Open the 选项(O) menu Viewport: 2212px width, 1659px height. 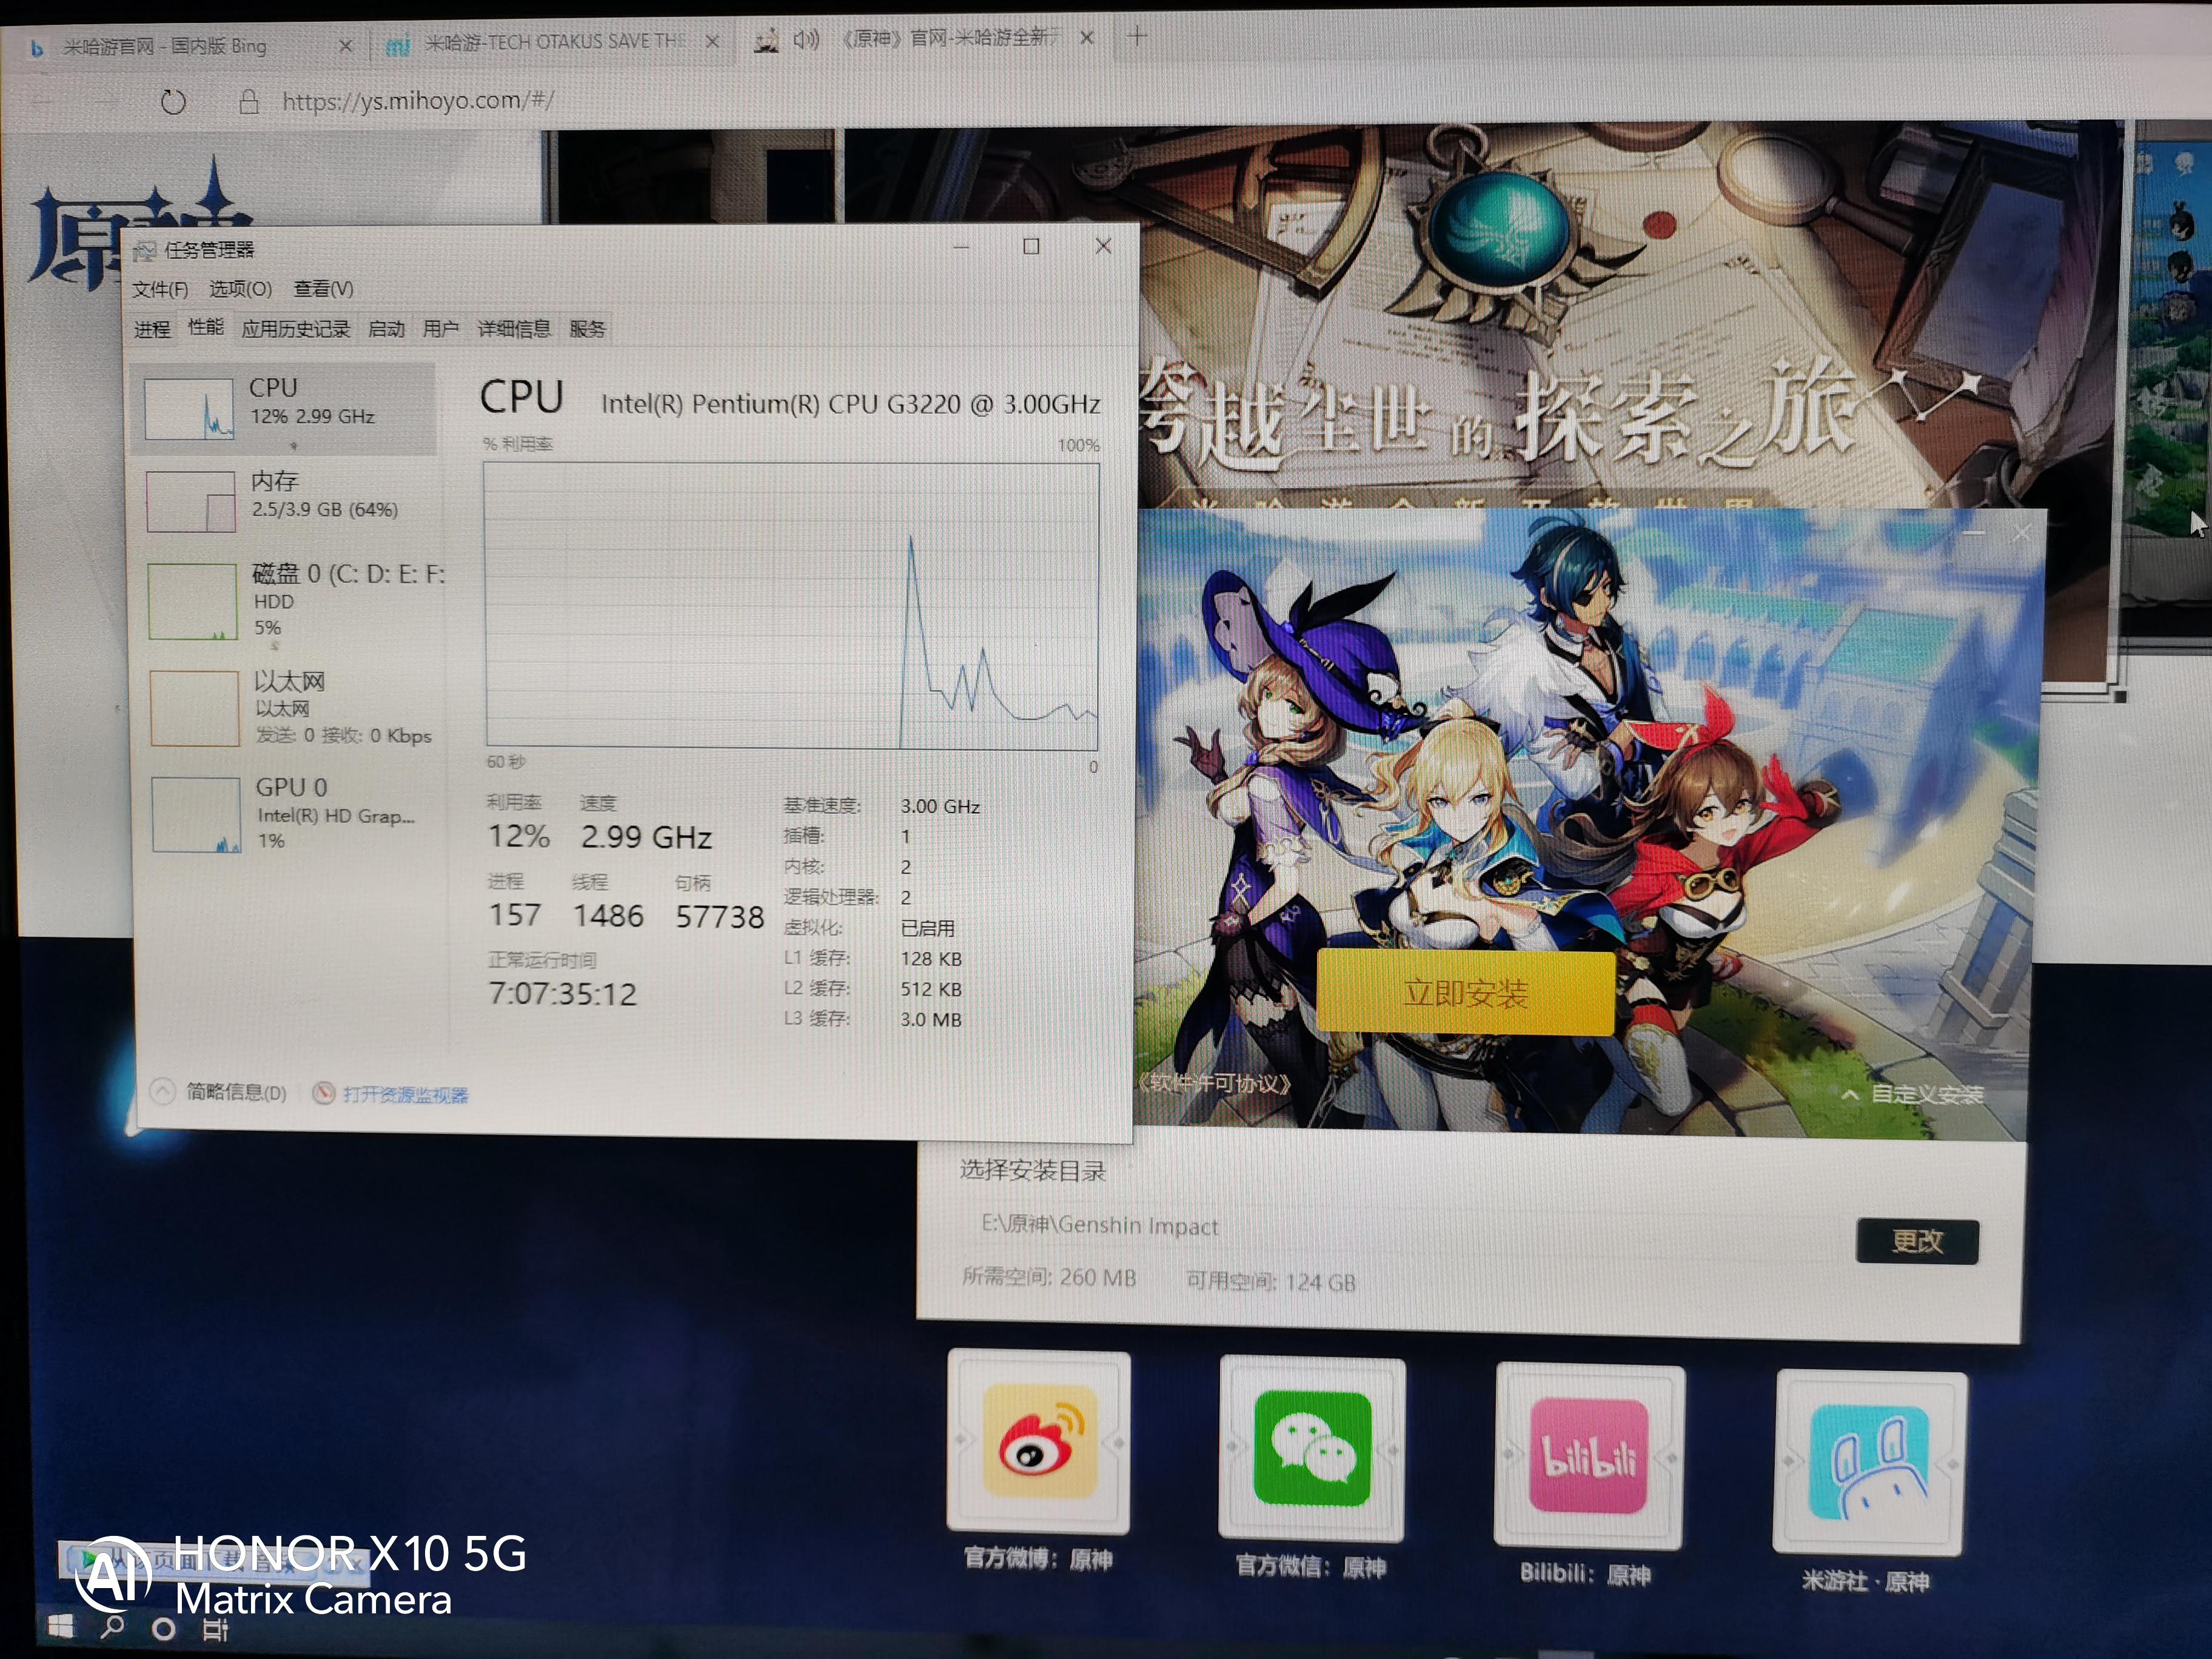click(240, 289)
